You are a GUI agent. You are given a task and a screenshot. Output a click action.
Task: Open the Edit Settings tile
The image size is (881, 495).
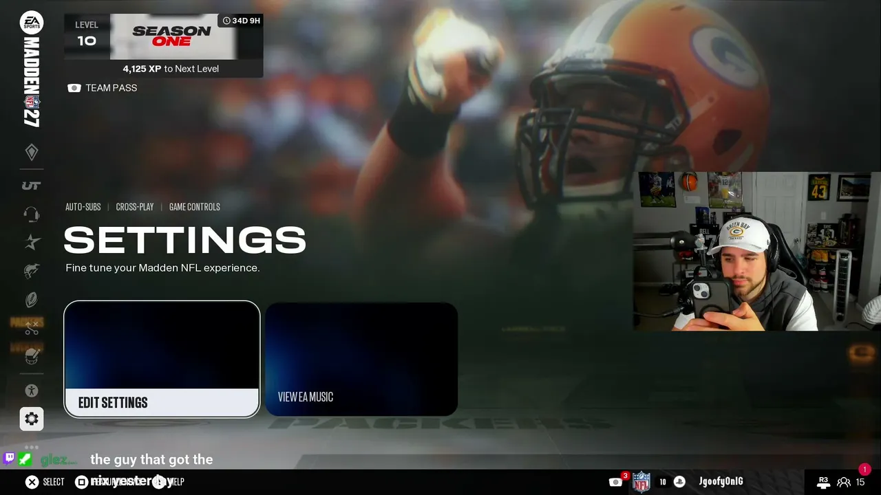coord(162,359)
